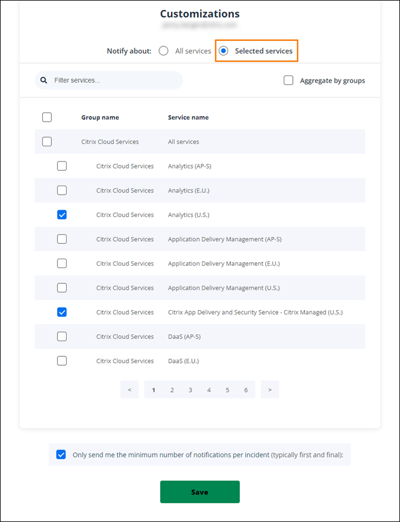400x522 pixels.
Task: Uncheck Citrix App Delivery and Security Service
Action: pyautogui.click(x=62, y=312)
